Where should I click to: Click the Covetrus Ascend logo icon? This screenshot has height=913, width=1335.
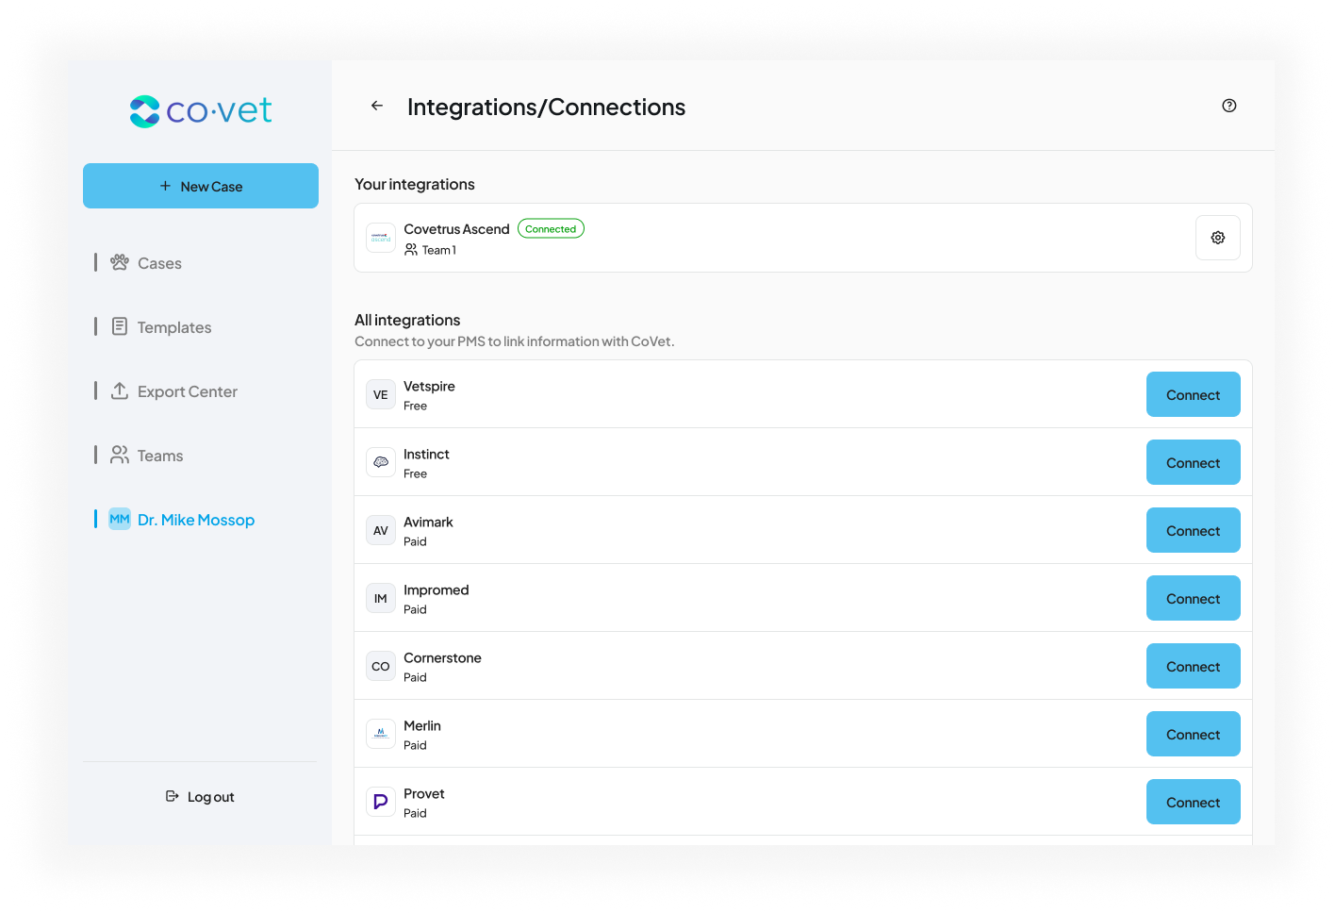(x=381, y=238)
